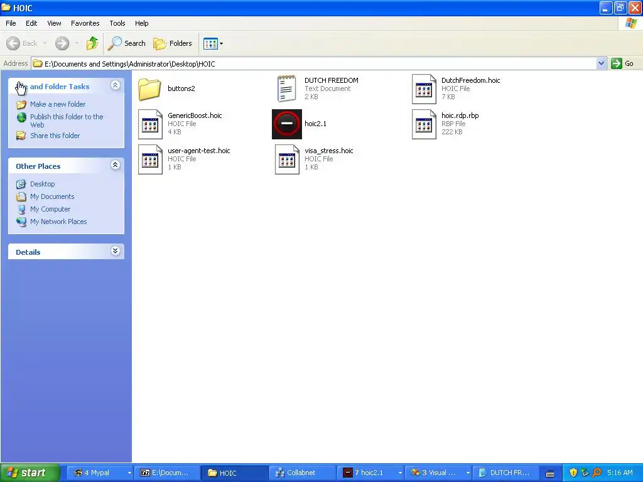
Task: Select the GenericBoost.hoic file icon
Action: pos(150,124)
